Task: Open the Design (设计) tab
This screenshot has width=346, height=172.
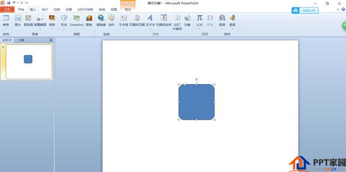Action: (45, 10)
